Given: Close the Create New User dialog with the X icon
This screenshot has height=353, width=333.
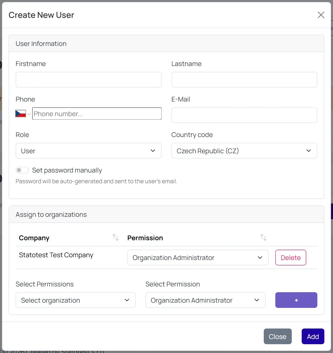Looking at the screenshot, I should tap(321, 15).
